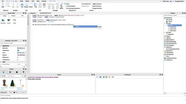Open Toolbox Creations lightbulb icon
186x104 pixels.
(x=24, y=72)
